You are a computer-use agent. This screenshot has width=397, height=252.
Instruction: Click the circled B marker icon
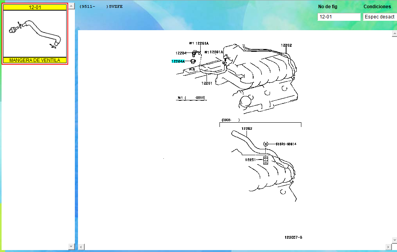(x=265, y=144)
